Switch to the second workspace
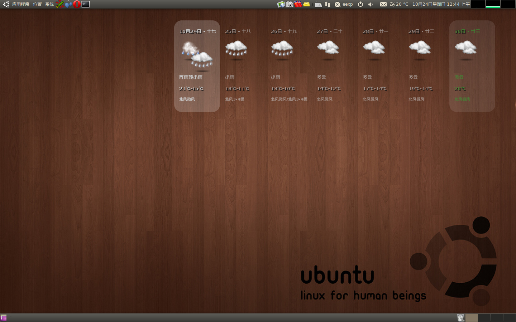The width and height of the screenshot is (516, 322). [484, 318]
